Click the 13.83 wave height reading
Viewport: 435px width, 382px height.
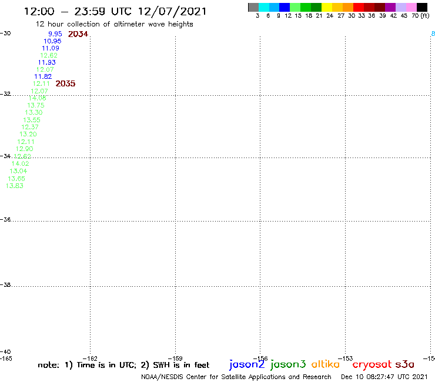[15, 186]
